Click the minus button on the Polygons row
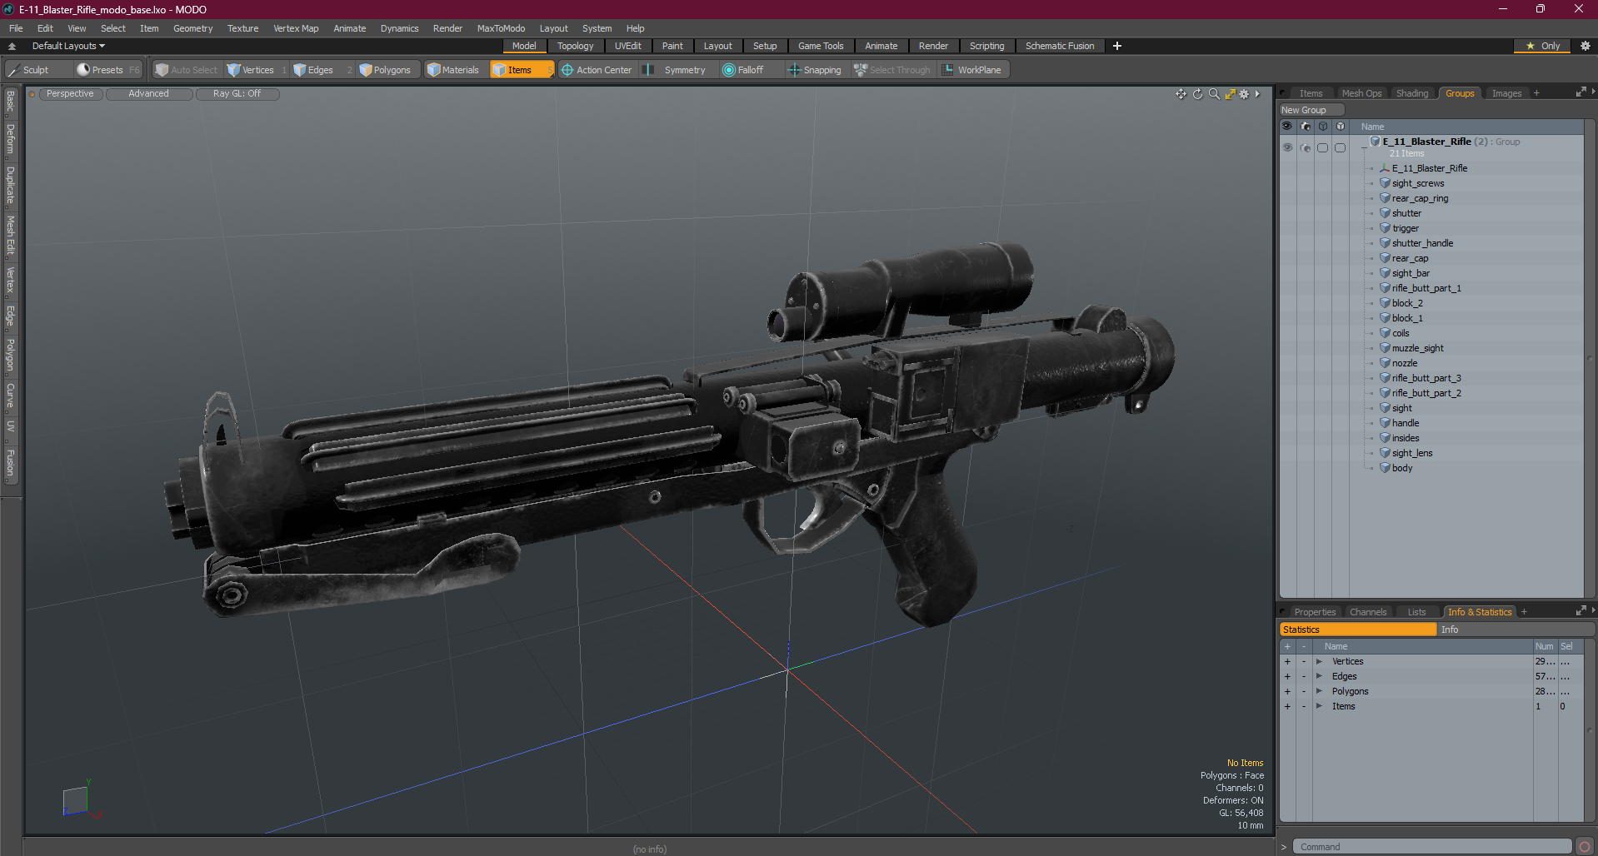 point(1304,691)
